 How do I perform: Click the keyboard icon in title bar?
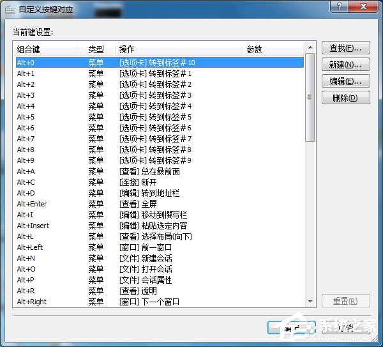(10, 10)
